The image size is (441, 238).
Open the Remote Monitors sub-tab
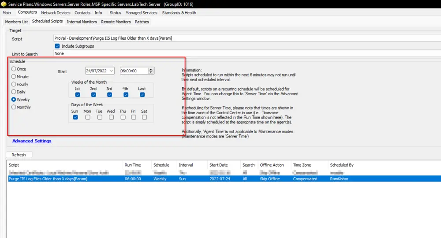(x=116, y=22)
